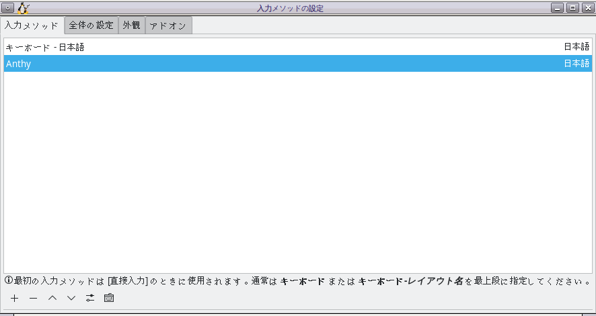Image resolution: width=596 pixels, height=316 pixels.
Task: Click 日本語 label in キーボード row
Action: 576,47
